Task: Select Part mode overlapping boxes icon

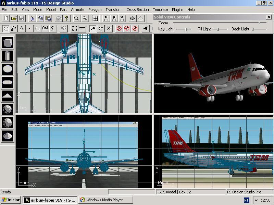Action: tap(6, 28)
